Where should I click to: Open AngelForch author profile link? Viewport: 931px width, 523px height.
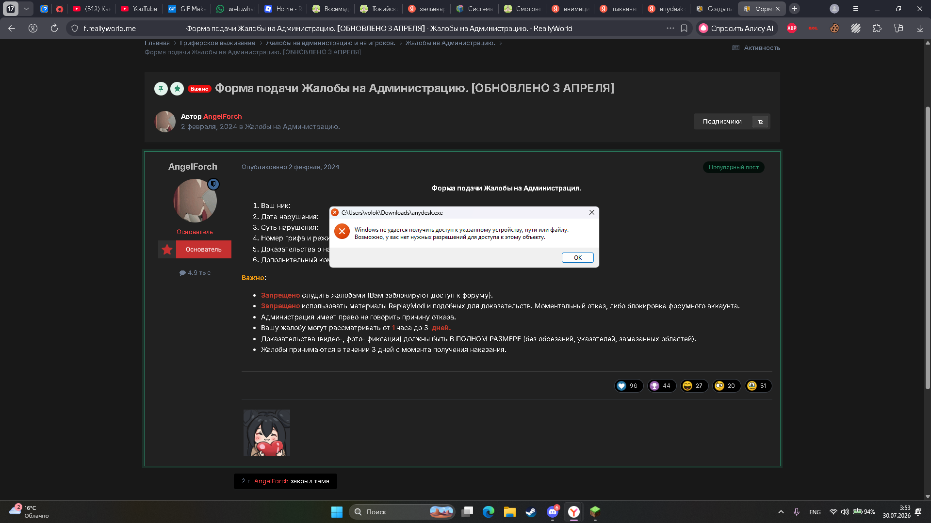[222, 116]
